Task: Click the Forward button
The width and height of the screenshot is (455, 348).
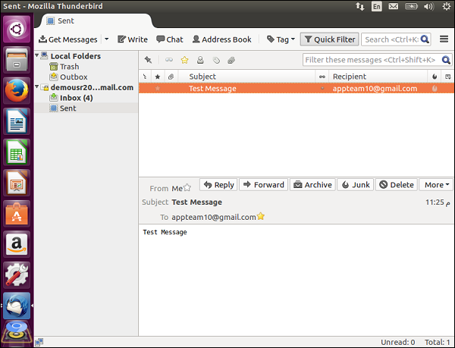Action: point(263,185)
